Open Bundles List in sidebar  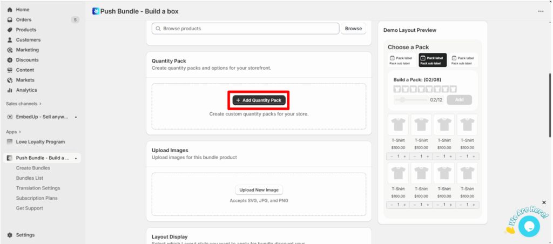point(30,178)
